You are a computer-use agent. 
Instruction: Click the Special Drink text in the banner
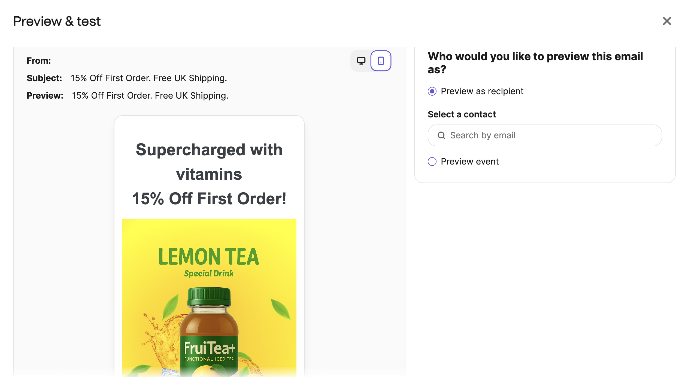point(209,273)
